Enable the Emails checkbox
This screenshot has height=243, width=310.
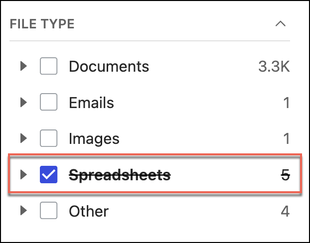(48, 103)
